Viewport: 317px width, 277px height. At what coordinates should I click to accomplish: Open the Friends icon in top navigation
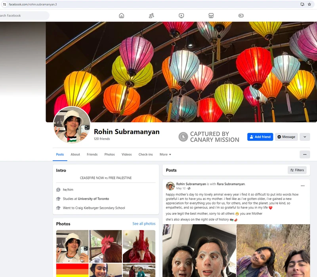(151, 15)
